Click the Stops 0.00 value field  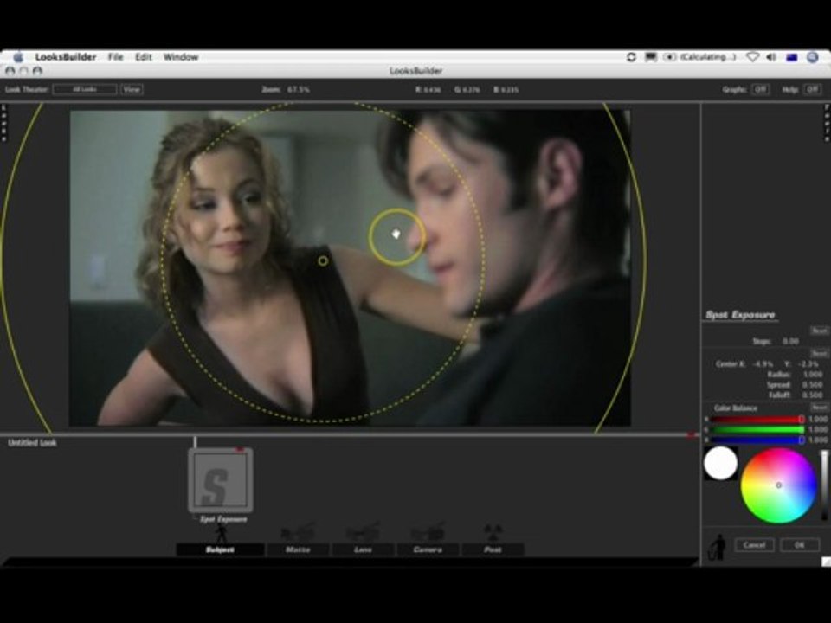[790, 341]
